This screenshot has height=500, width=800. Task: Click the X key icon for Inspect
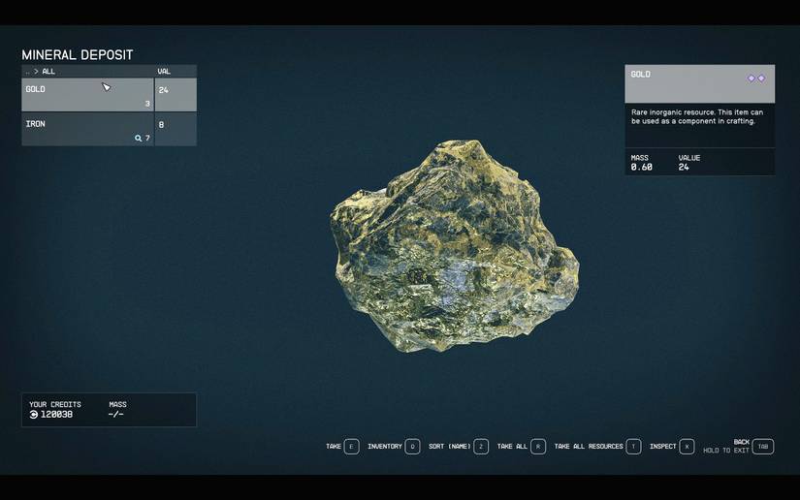point(687,447)
